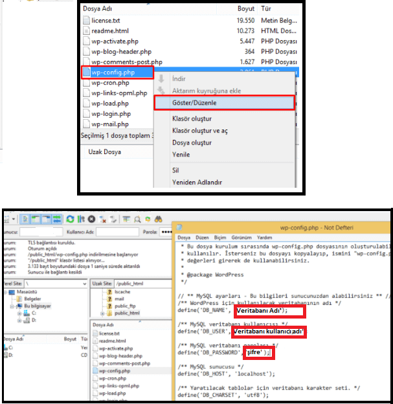Click the disconnect from server icon
Screen dimensions: 393x404
(102, 219)
